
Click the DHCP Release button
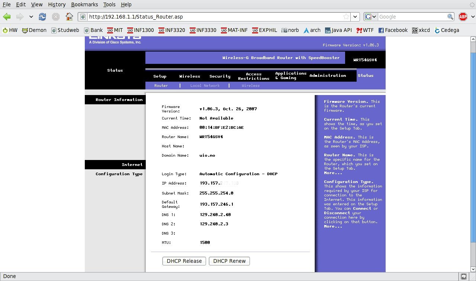tap(184, 261)
